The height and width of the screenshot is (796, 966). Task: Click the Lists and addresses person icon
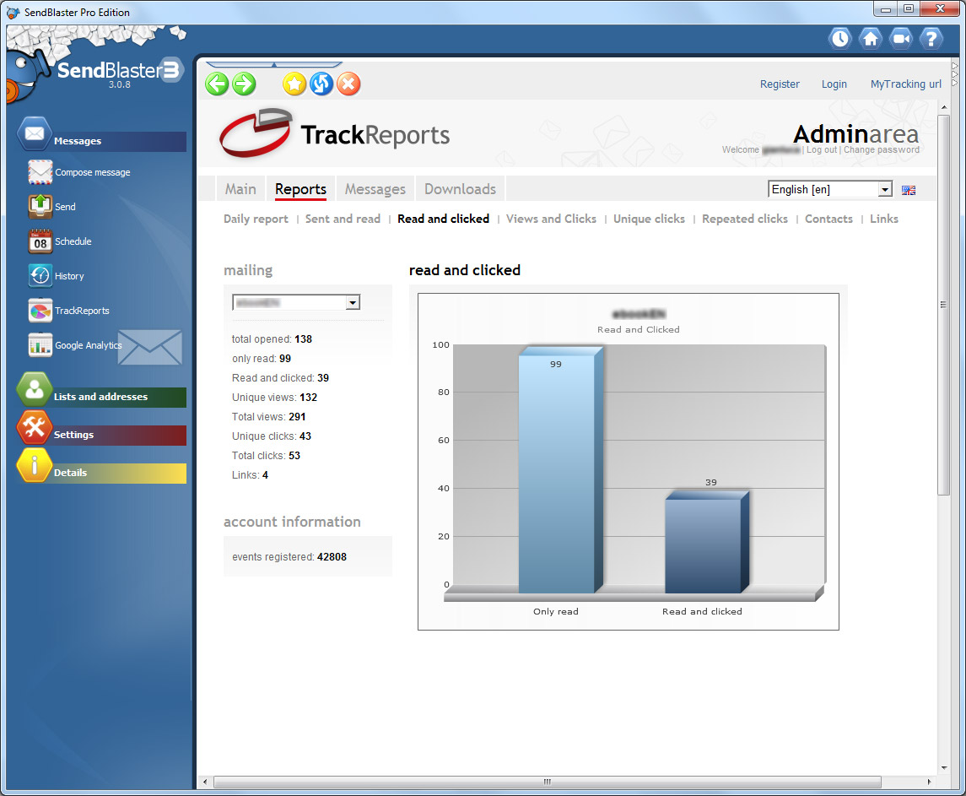click(35, 390)
